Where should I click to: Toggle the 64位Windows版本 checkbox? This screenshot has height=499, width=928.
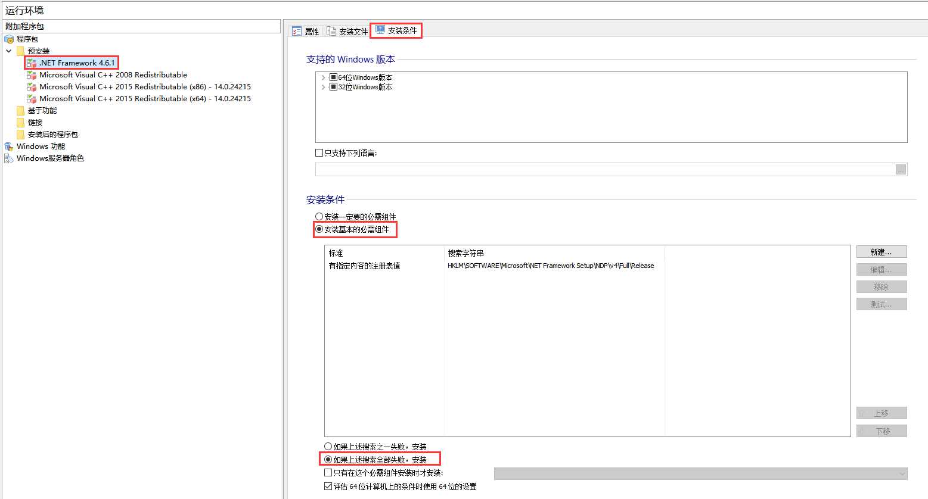coord(334,77)
